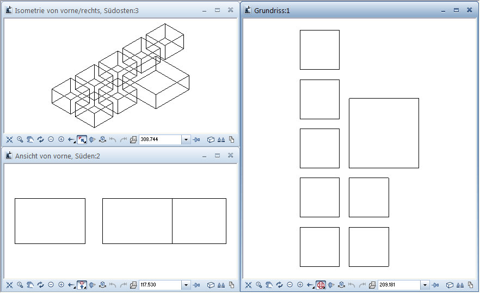Open move-left arrow flyout in Isometrie window
This screenshot has height=293, width=480.
point(71,140)
